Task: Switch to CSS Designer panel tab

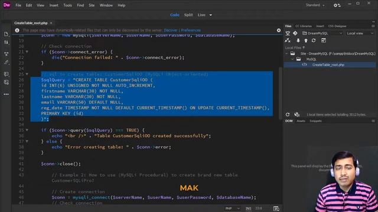Action: [x=337, y=26]
